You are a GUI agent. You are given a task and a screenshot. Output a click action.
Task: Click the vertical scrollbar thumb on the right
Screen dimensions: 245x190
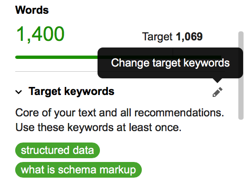(241, 76)
